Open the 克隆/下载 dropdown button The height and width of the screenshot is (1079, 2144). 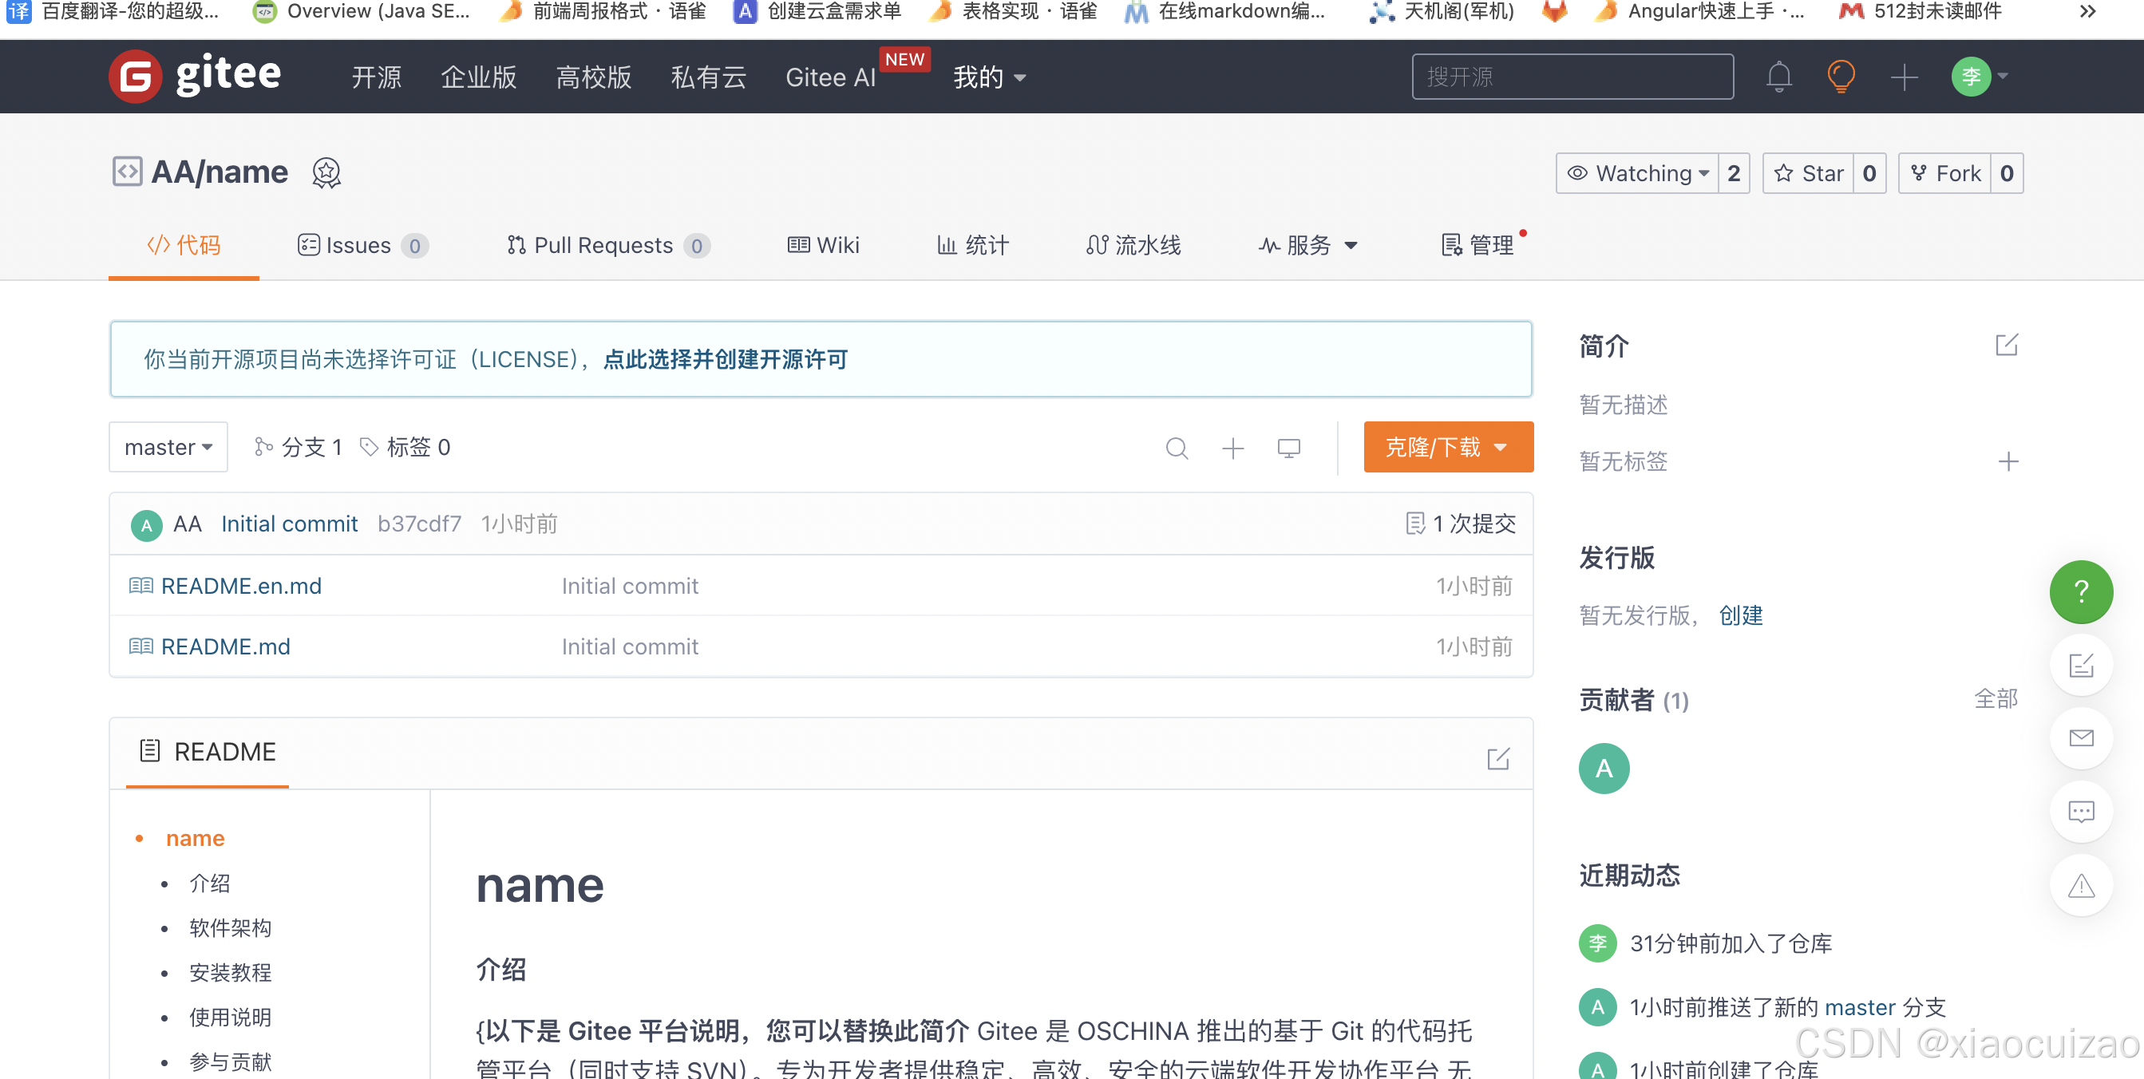pos(1447,447)
